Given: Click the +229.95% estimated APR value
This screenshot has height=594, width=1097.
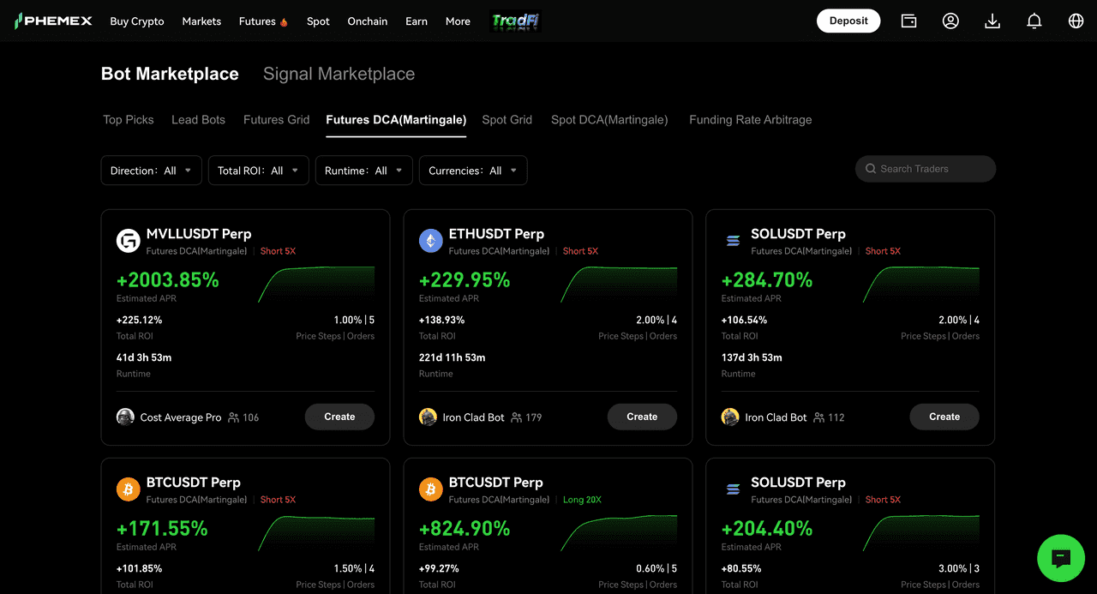Looking at the screenshot, I should [465, 280].
